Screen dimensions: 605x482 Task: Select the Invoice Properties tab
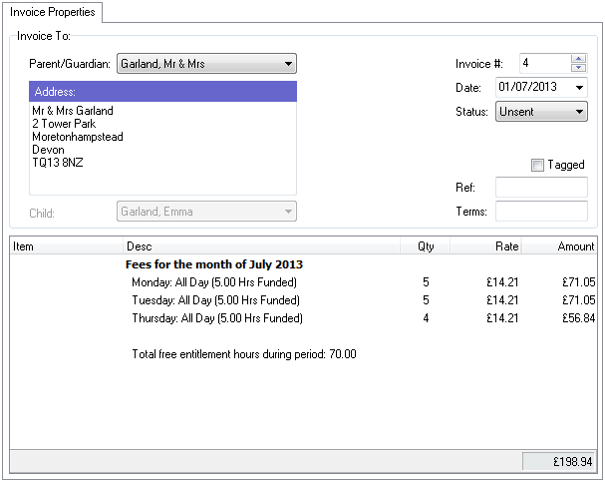pyautogui.click(x=52, y=12)
